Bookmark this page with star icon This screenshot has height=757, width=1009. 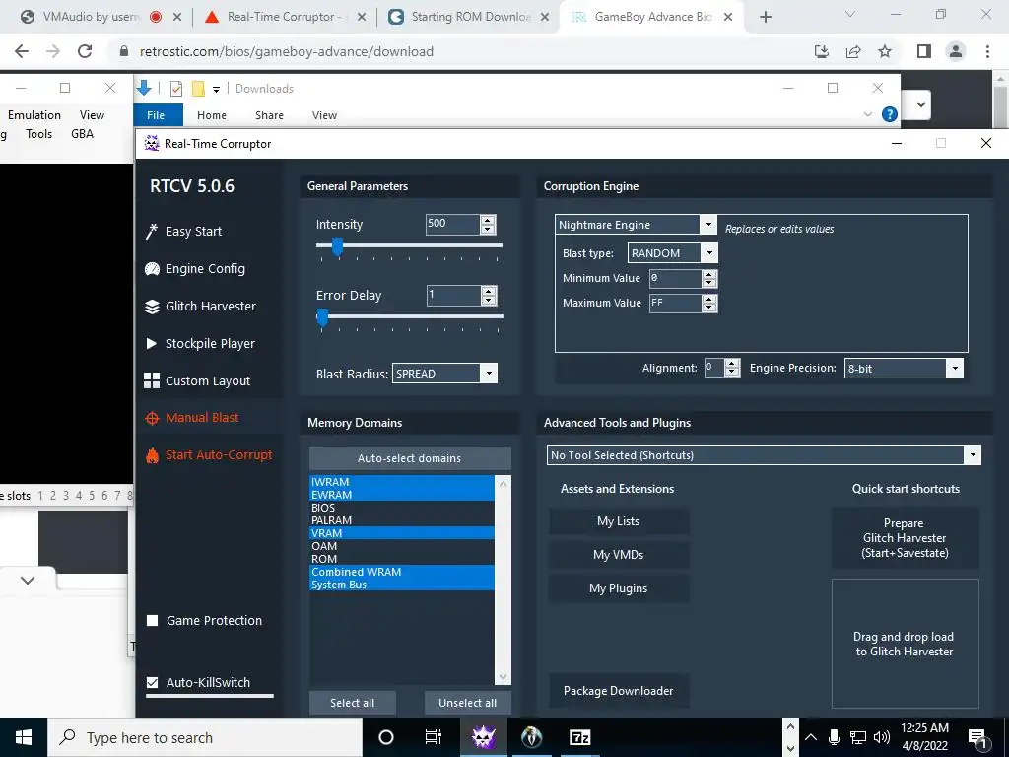pyautogui.click(x=885, y=51)
